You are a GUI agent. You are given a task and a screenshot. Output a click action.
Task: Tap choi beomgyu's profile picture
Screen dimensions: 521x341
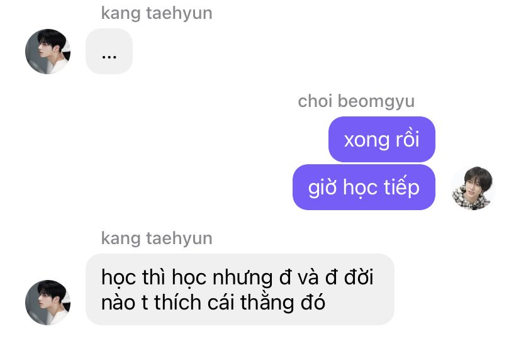point(473,187)
